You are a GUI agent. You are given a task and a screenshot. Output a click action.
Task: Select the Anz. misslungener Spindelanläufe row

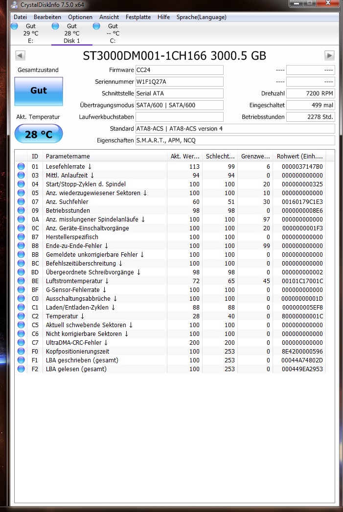coord(170,220)
